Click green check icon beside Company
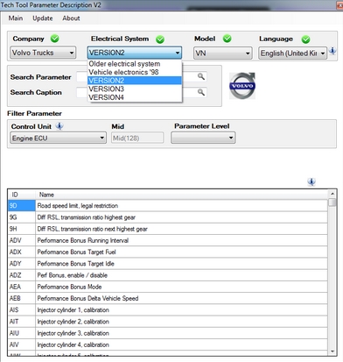 54,39
